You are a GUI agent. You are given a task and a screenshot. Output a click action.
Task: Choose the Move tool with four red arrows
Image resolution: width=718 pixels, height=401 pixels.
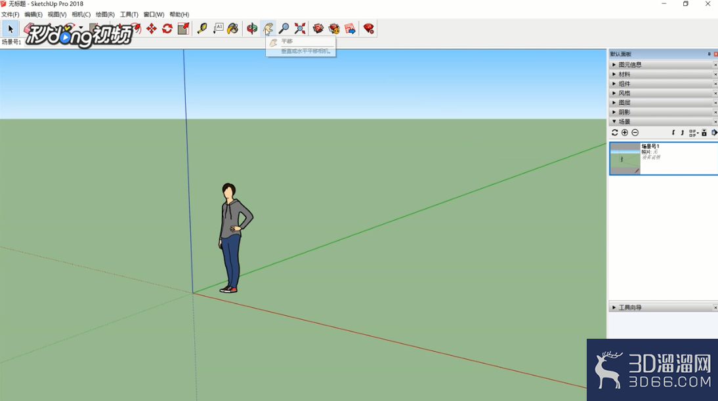point(151,29)
